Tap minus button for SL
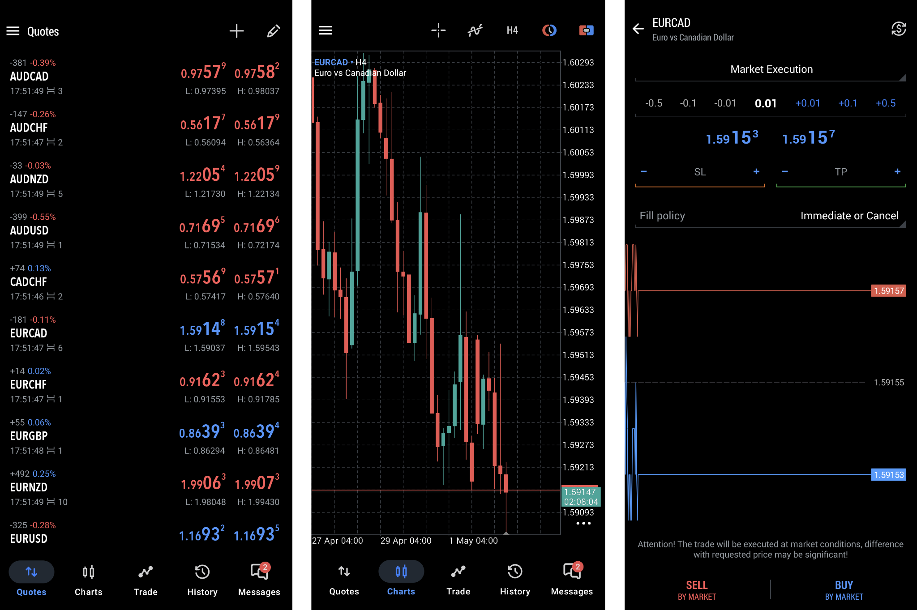 click(x=644, y=172)
